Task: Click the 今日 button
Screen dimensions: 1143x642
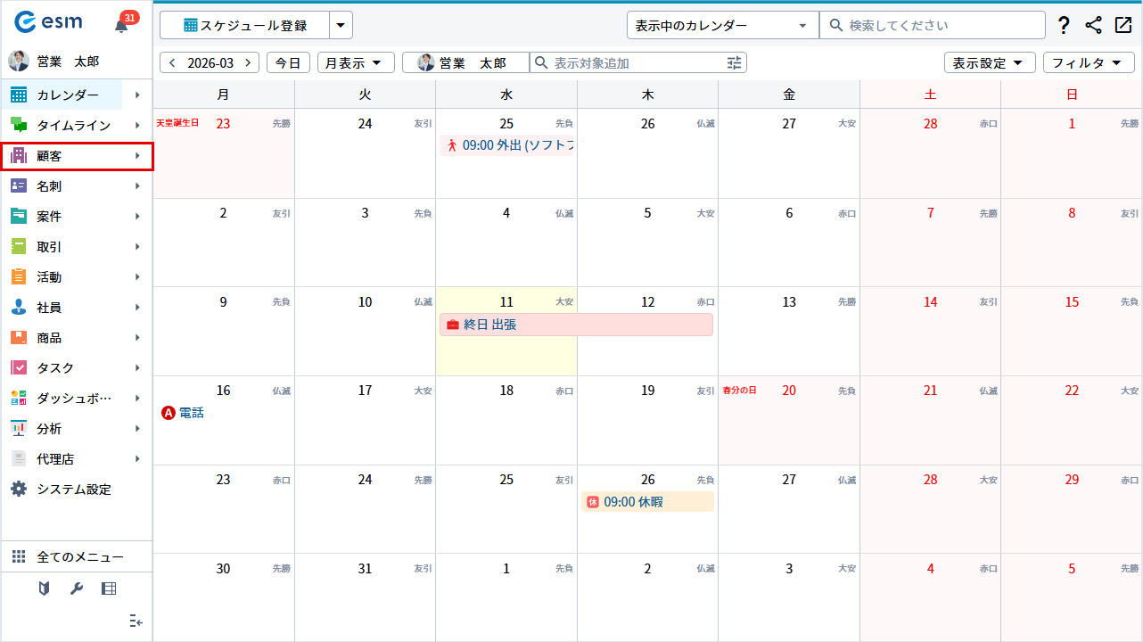Action: tap(288, 62)
